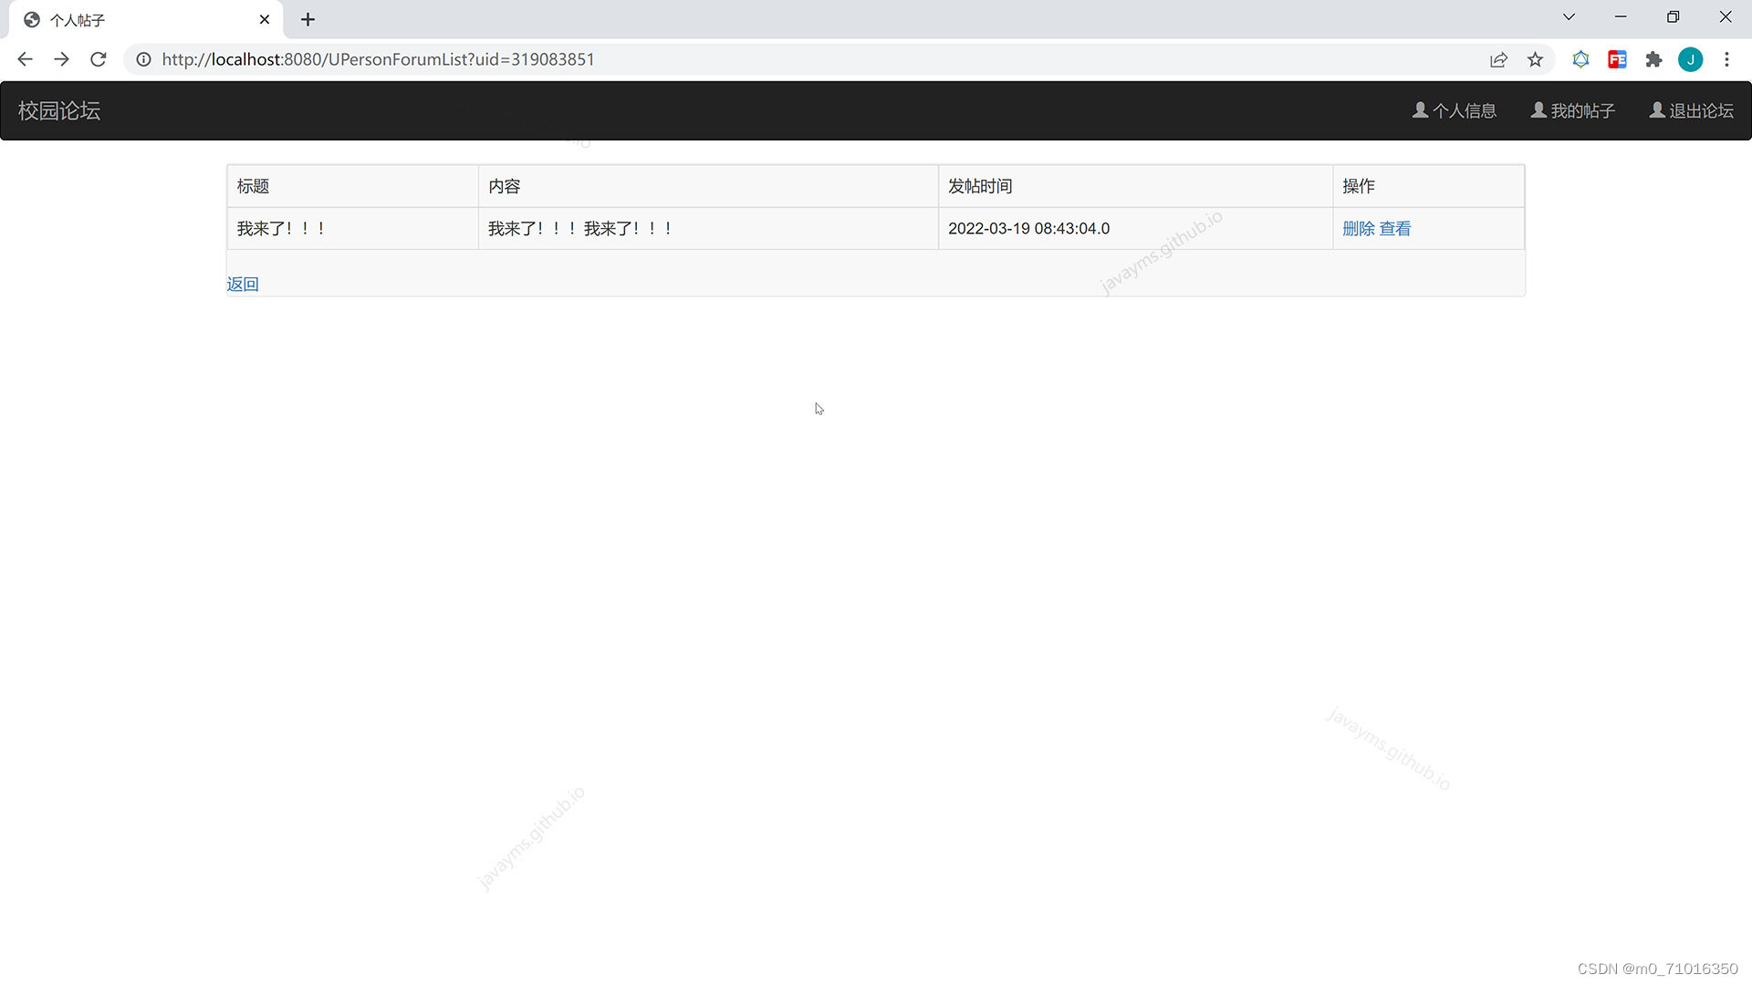Delete the post with 删除 link
This screenshot has height=985, width=1752.
pyautogui.click(x=1358, y=229)
